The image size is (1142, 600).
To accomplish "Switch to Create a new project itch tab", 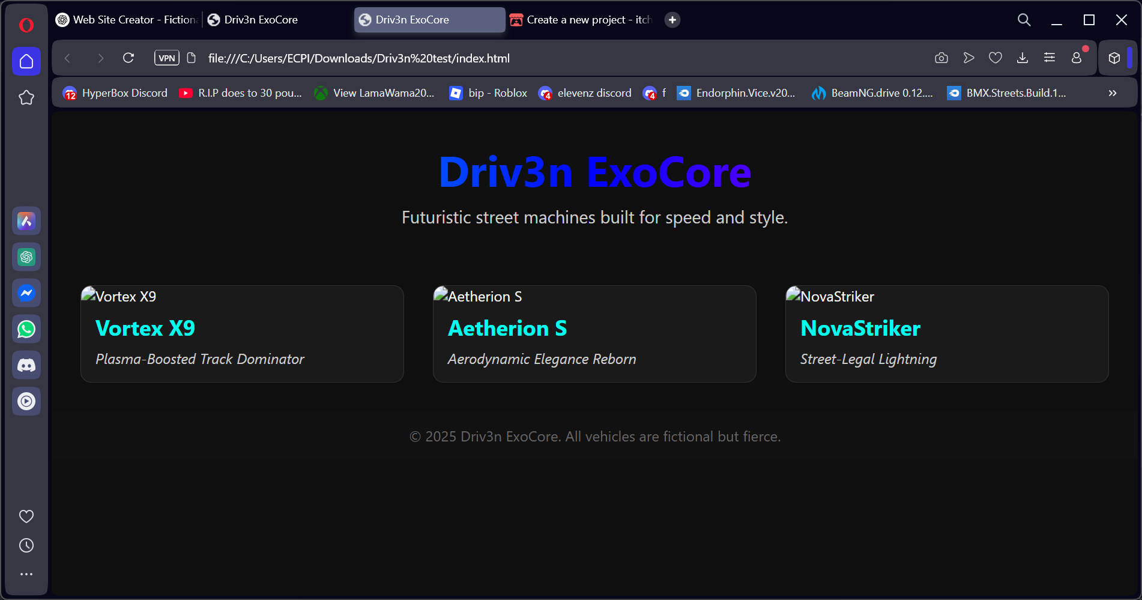I will pyautogui.click(x=581, y=20).
